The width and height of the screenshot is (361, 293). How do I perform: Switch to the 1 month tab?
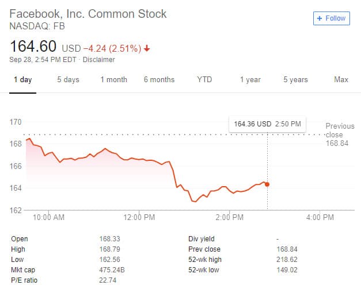pyautogui.click(x=113, y=80)
